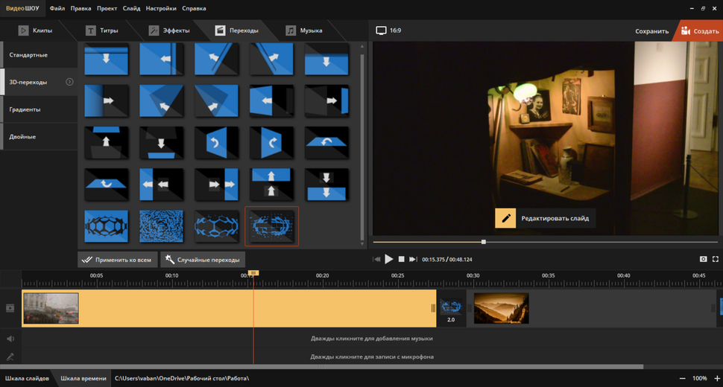Select the flip-up curved arrow transition thumbnail
Viewport: 723px width, 387px height.
(x=326, y=143)
